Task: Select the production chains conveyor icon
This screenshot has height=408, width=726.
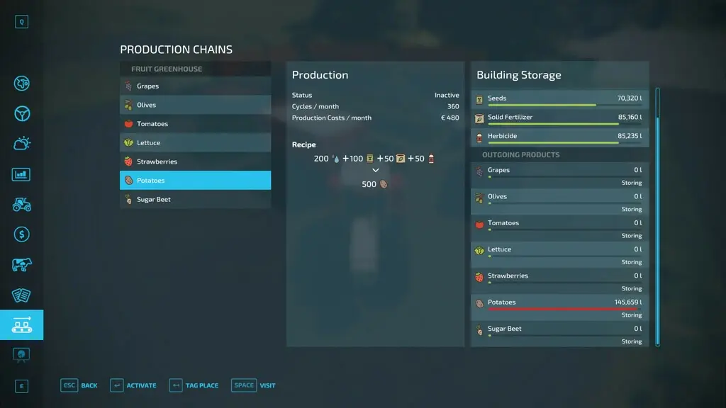Action: point(21,324)
